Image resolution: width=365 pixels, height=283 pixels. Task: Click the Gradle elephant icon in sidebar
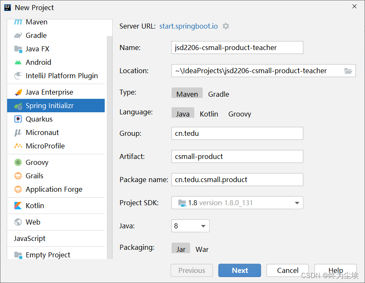tap(18, 35)
